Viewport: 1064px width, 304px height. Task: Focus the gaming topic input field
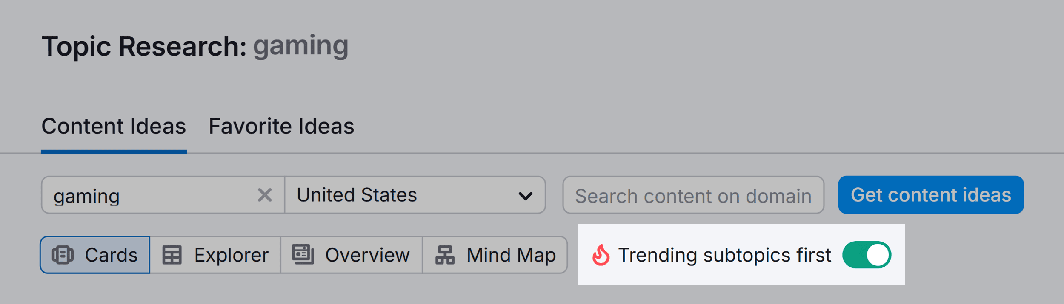coord(149,195)
